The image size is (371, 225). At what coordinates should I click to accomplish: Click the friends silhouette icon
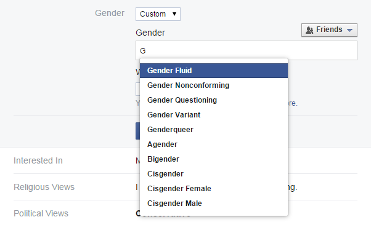pos(309,30)
